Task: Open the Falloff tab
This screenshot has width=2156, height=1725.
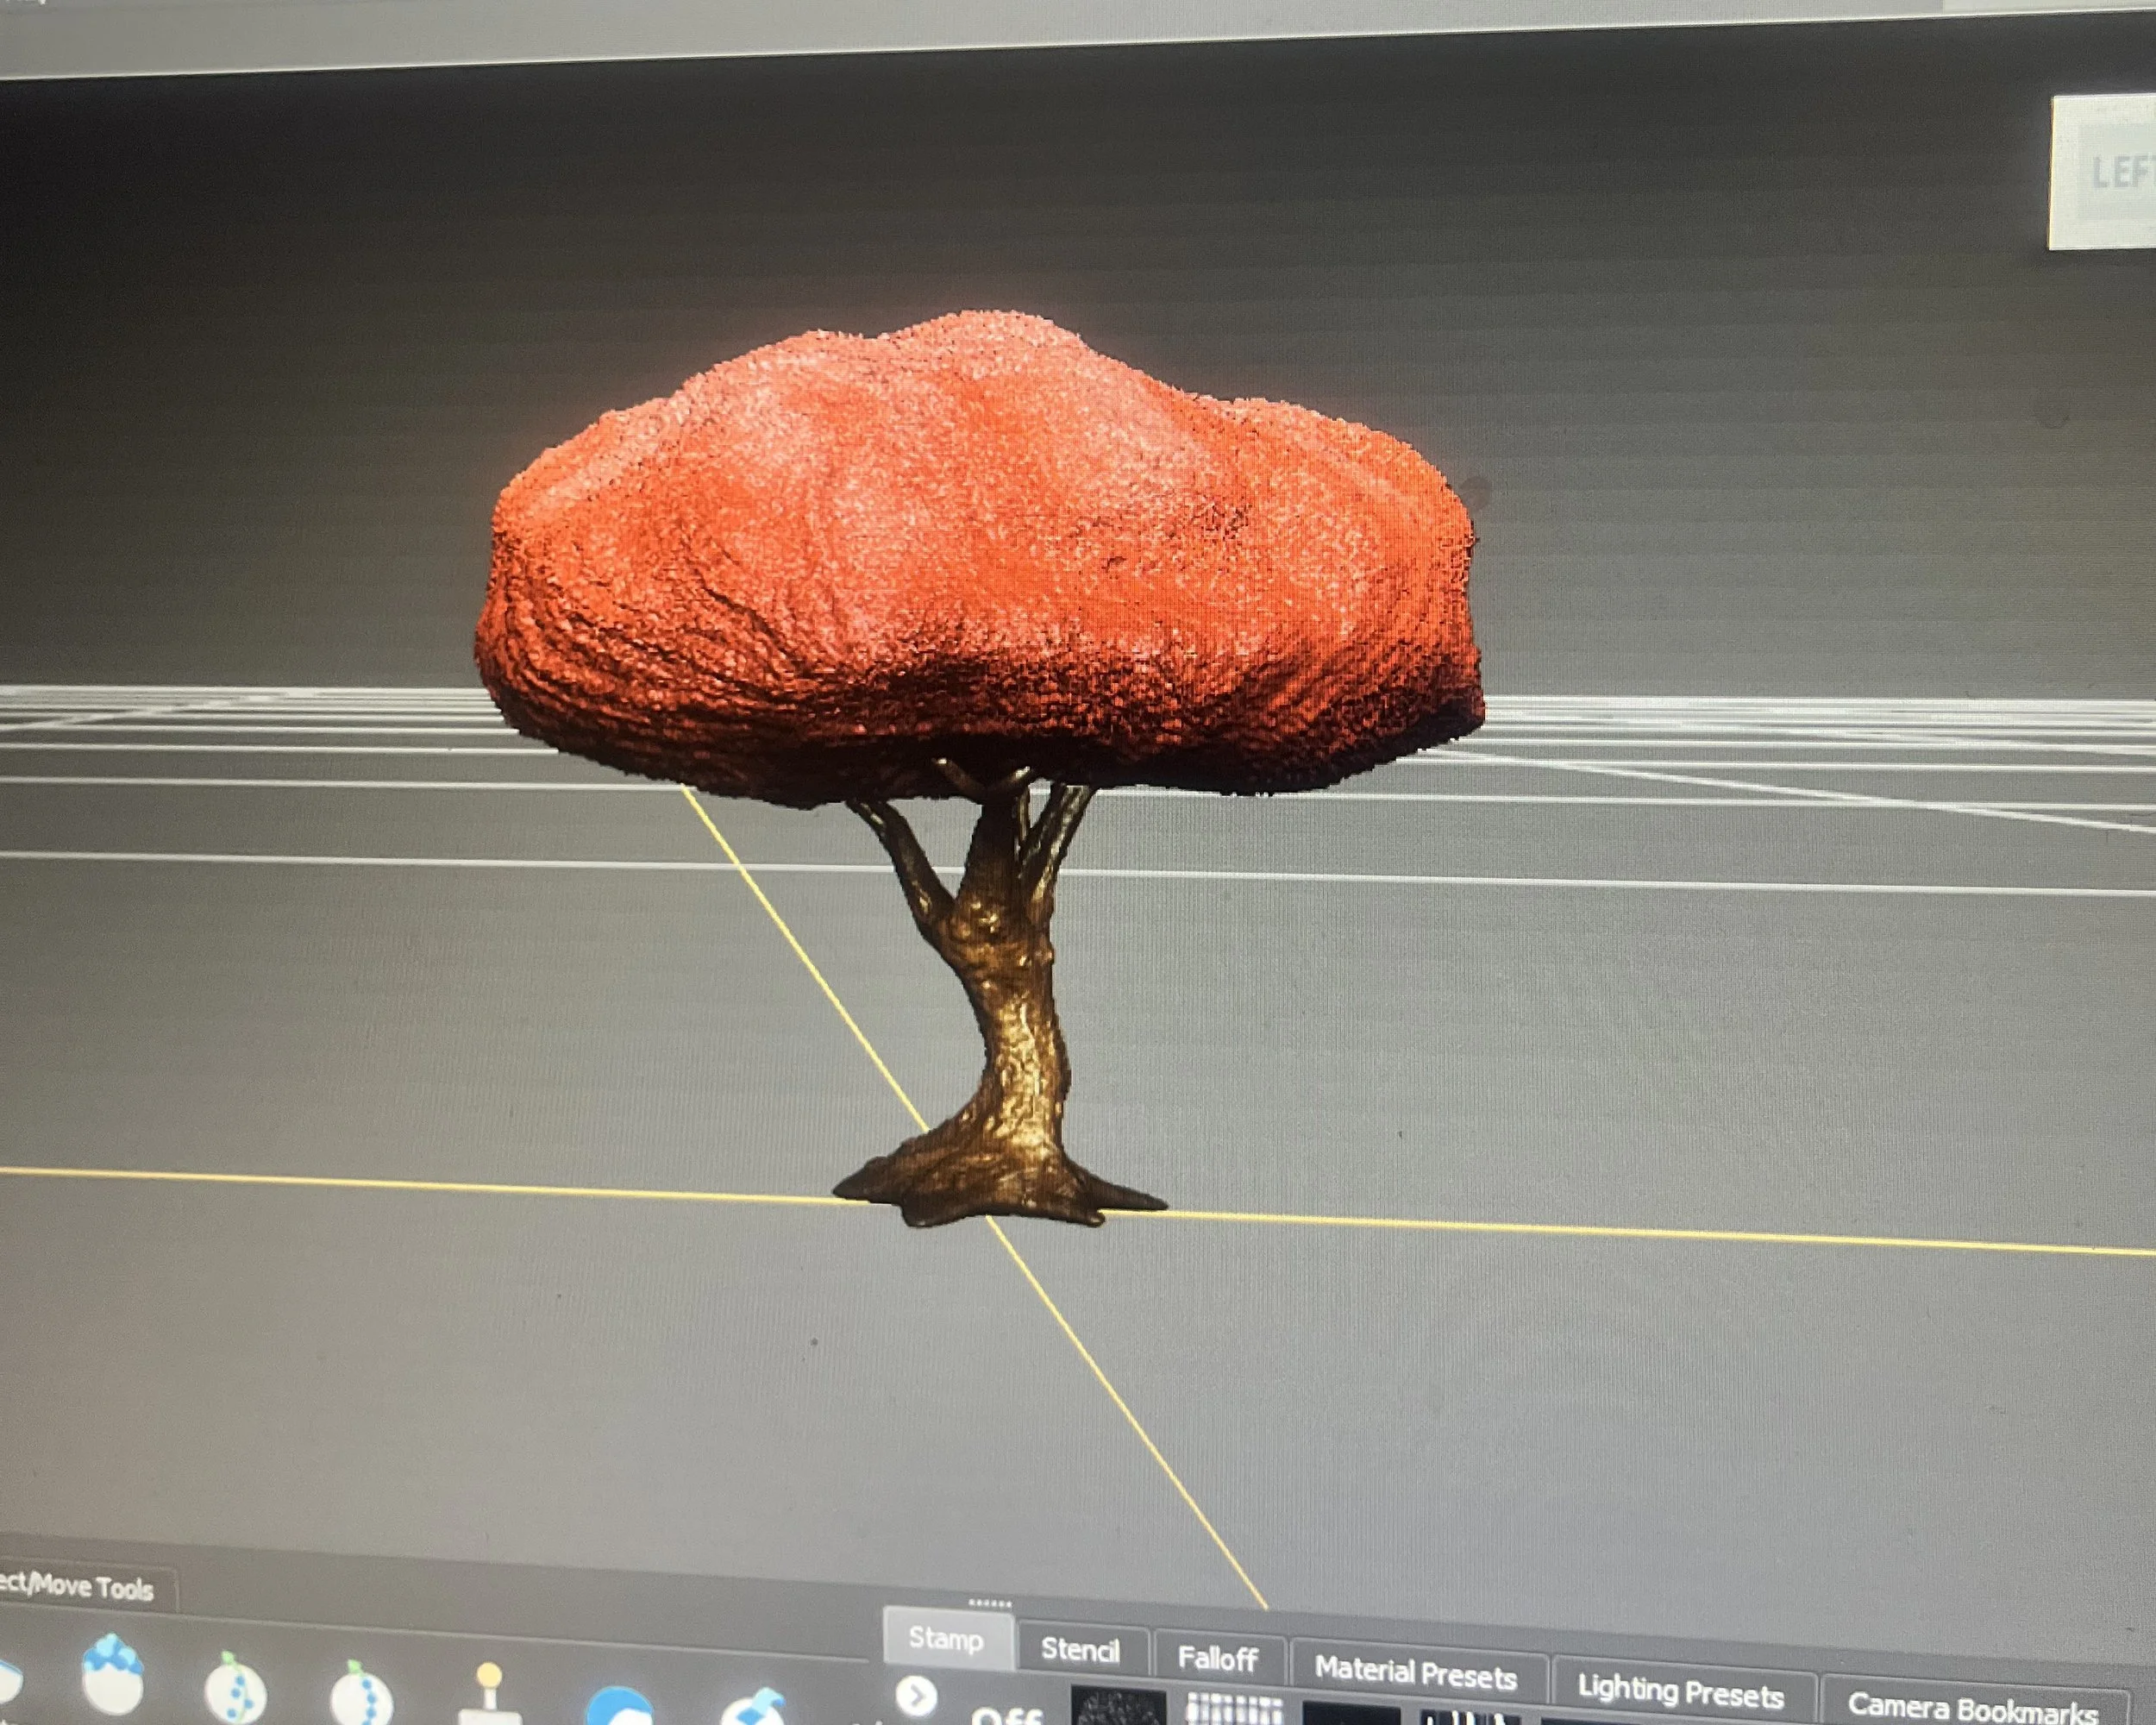Action: click(x=1217, y=1658)
